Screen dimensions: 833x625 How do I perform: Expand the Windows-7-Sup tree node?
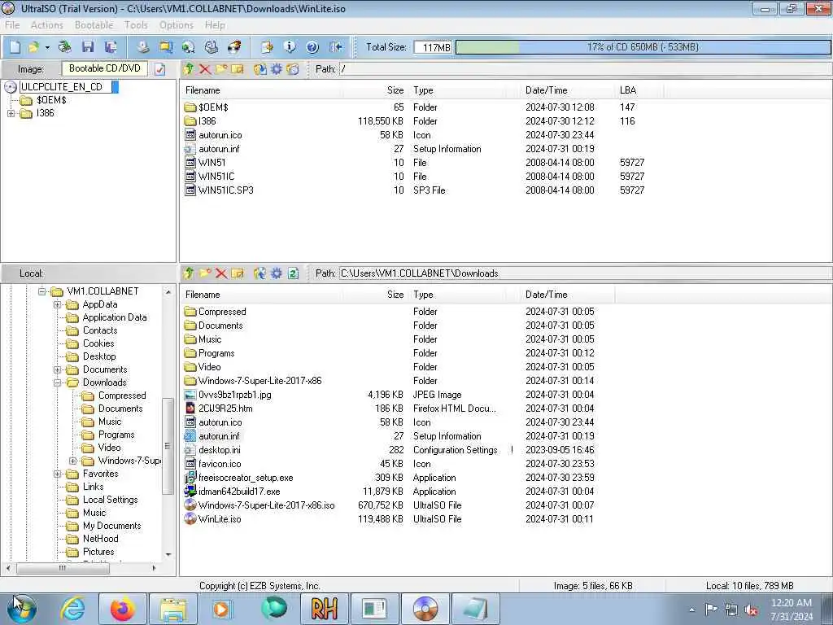tap(73, 461)
